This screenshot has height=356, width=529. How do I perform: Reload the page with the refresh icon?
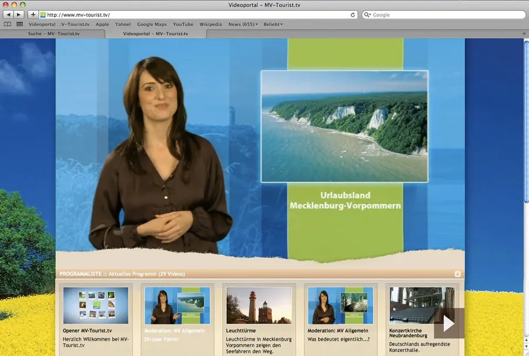(x=353, y=15)
